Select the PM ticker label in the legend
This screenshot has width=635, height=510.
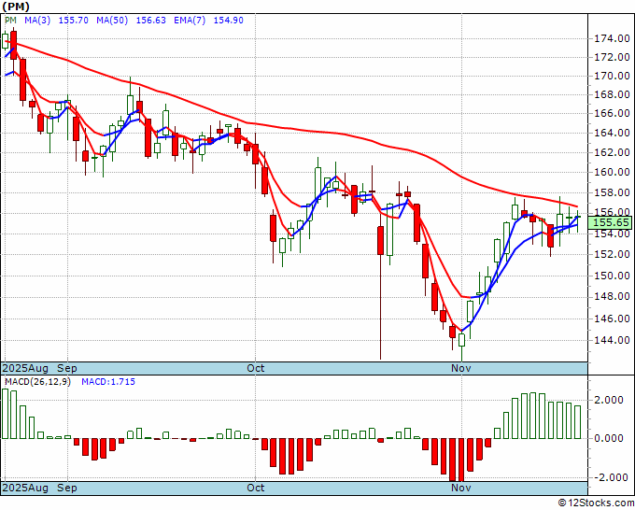tap(11, 20)
